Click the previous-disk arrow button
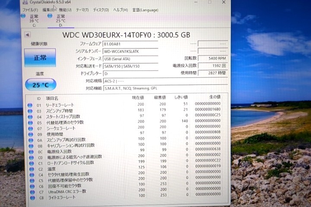The image size is (311, 207). click(27, 34)
